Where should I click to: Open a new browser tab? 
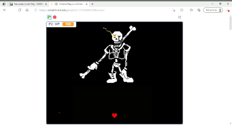92,4
